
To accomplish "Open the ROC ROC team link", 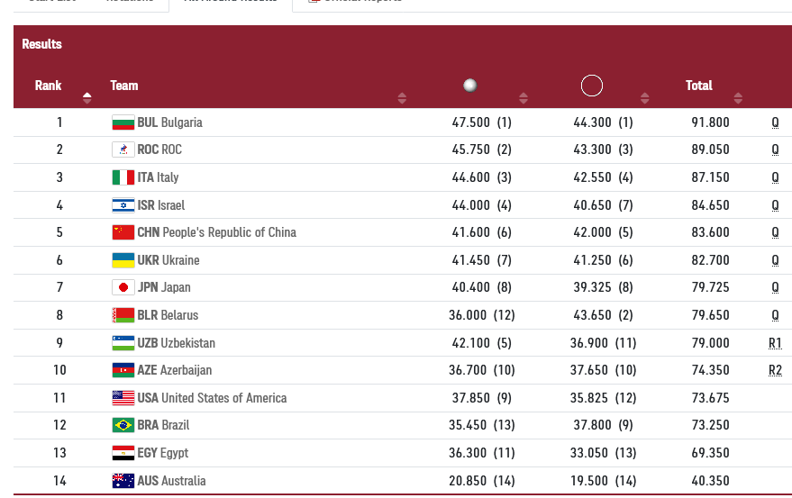I will (159, 149).
